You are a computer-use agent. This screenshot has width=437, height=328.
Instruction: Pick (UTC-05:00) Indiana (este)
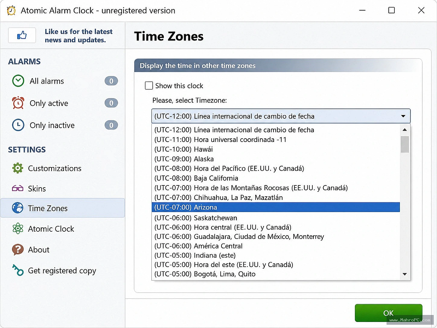coord(276,255)
